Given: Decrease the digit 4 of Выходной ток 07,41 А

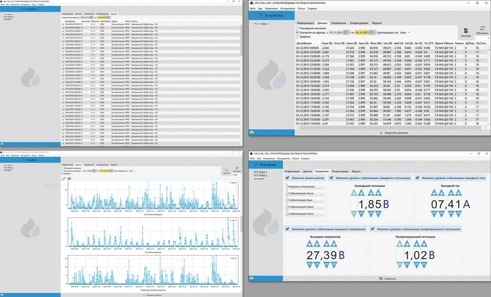Looking at the screenshot, I should point(451,214).
